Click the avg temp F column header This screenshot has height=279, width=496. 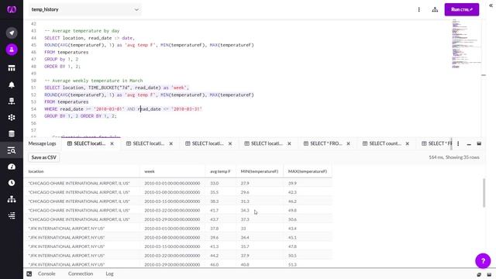coord(220,171)
